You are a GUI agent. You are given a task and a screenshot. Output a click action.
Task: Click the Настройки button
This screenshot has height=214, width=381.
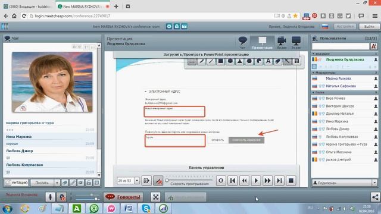tap(345, 26)
